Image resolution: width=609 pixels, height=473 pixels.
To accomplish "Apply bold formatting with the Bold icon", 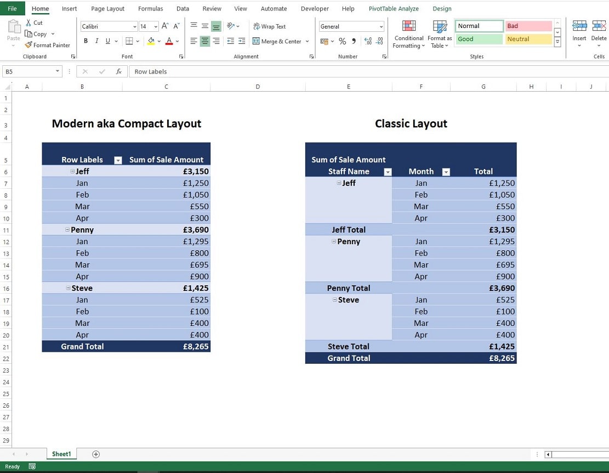I will pos(86,41).
